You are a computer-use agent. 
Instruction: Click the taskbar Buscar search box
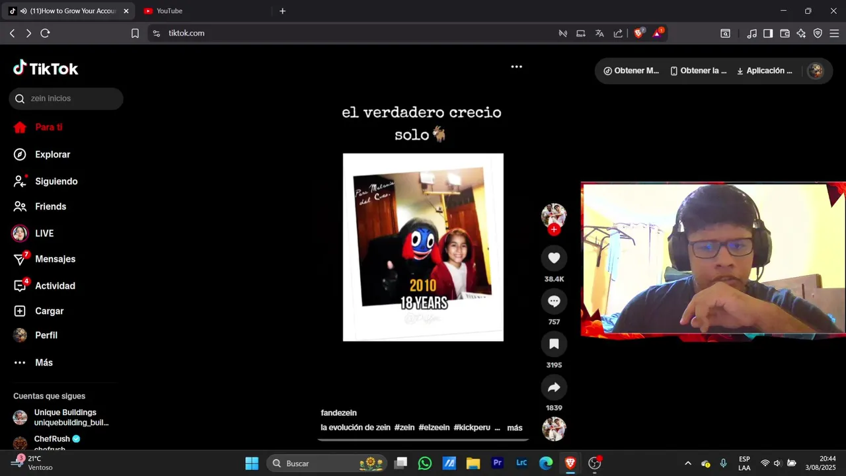[327, 463]
